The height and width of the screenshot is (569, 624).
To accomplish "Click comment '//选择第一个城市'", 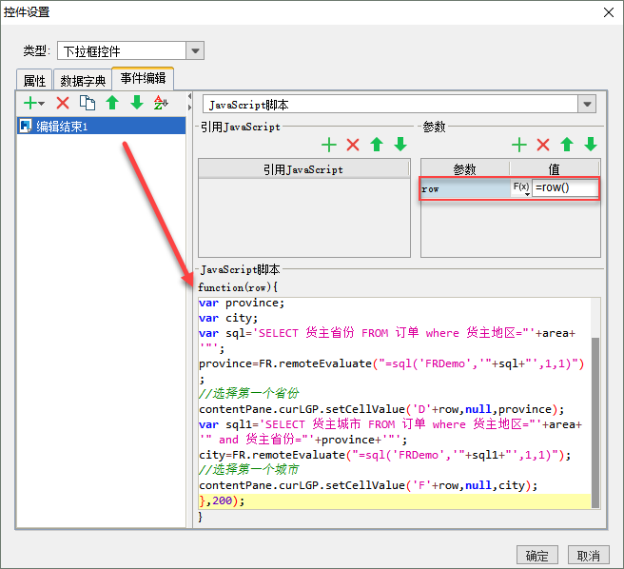I will pos(249,469).
